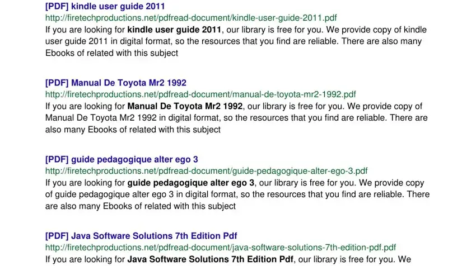Screen dimensions: 476x266
Task: Open the '[PDF] Java Software Solutions 7th Edition Pdf' title
Action: click(141, 236)
